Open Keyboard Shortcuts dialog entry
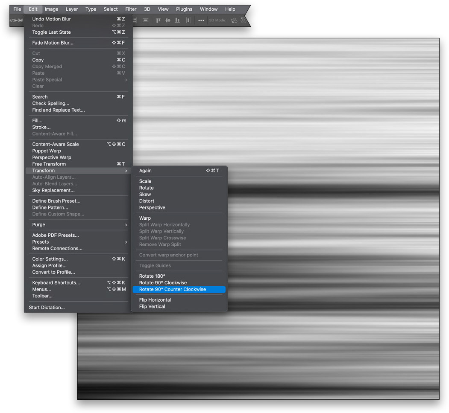The height and width of the screenshot is (413, 449). [56, 283]
